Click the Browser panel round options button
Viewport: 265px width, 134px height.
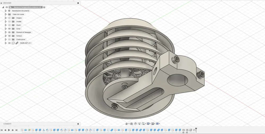[x=78, y=3]
